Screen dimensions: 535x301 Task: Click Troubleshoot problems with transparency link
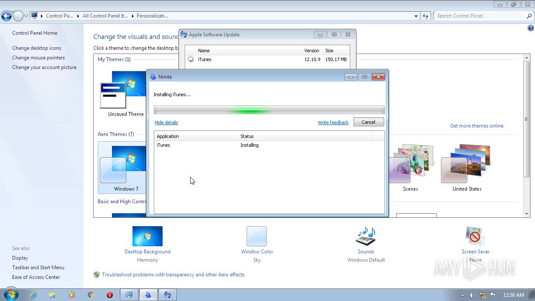pyautogui.click(x=173, y=275)
